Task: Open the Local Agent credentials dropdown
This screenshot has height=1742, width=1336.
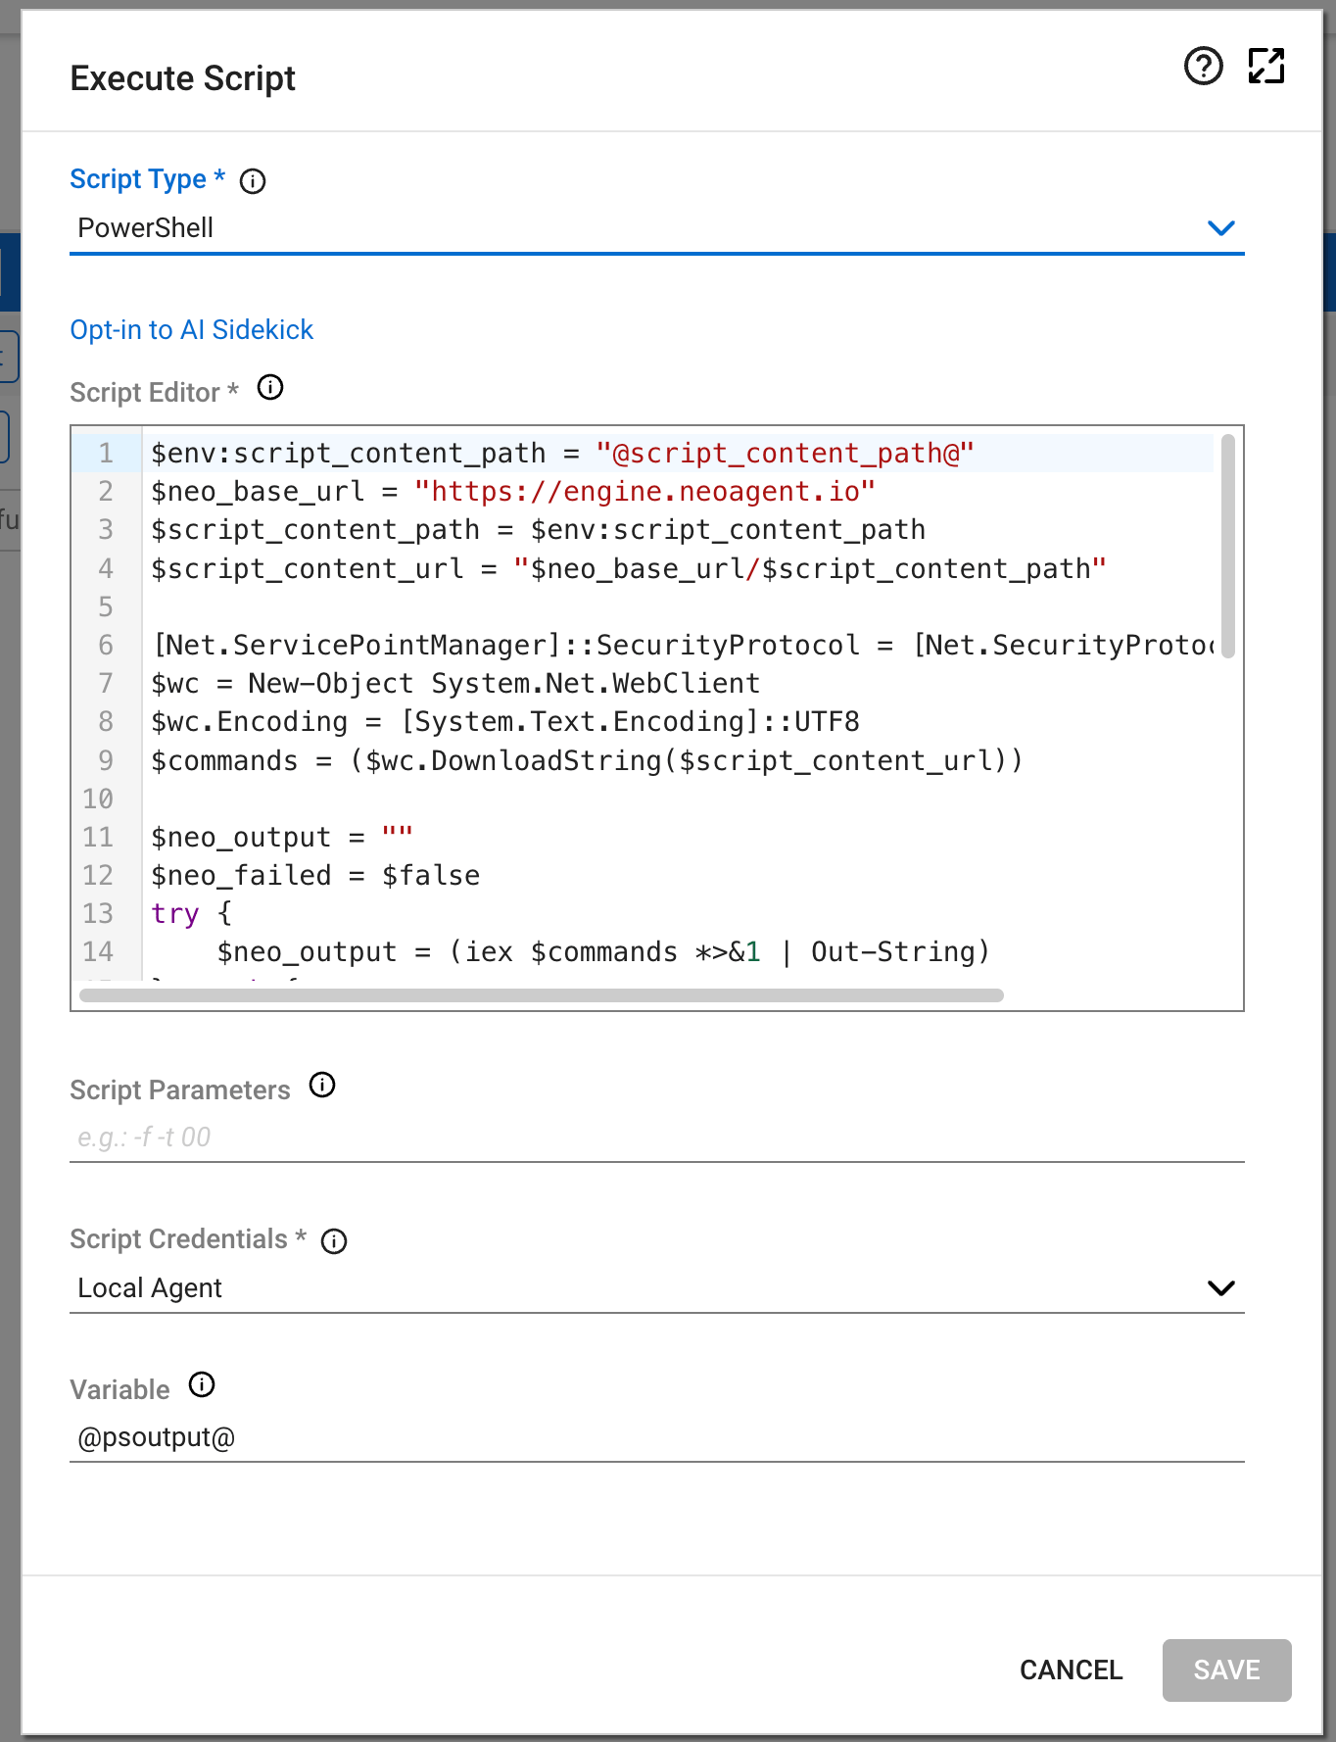Action: pyautogui.click(x=656, y=1287)
